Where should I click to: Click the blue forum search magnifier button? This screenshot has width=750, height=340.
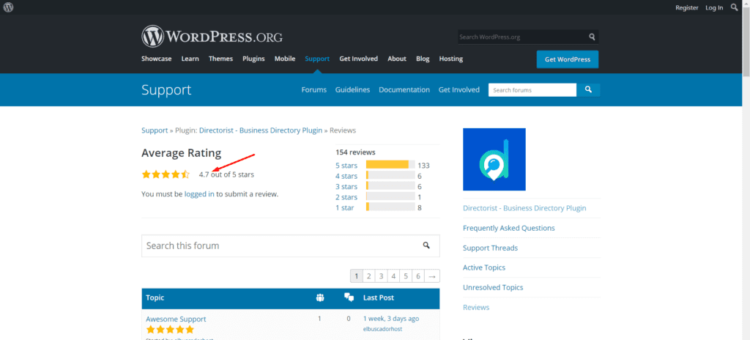(588, 89)
